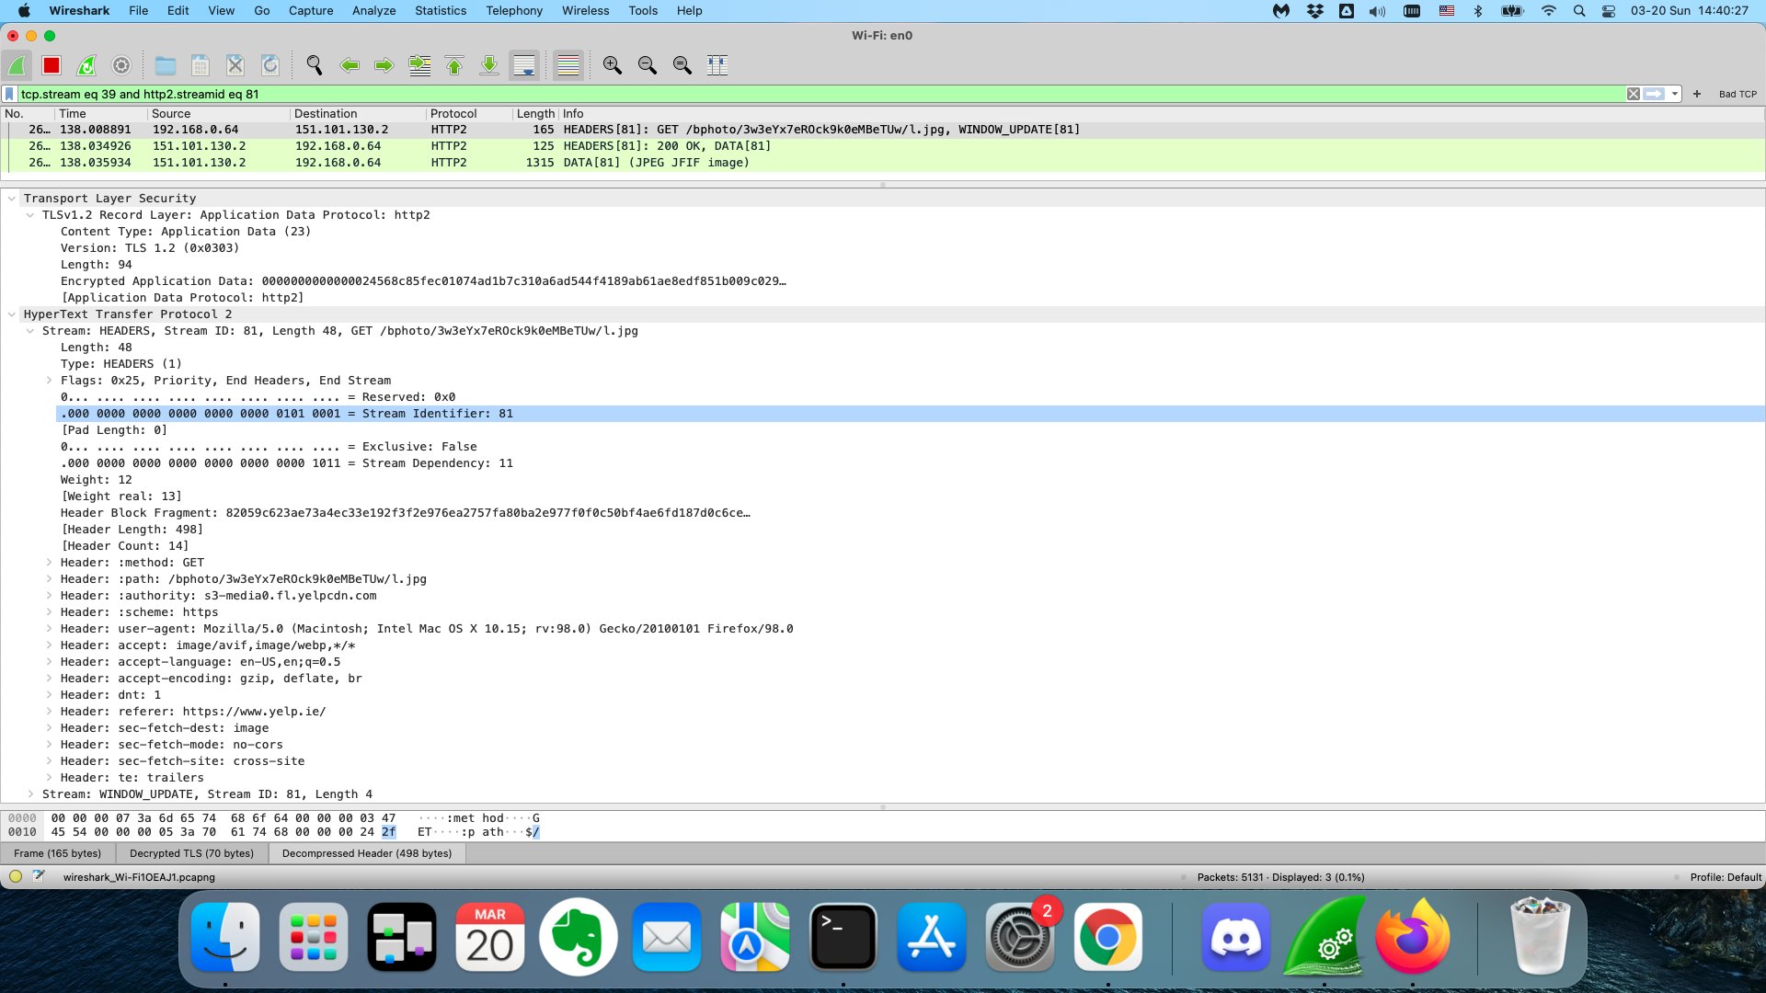Collapse the TLSv1.2 Record Layer node

point(30,215)
